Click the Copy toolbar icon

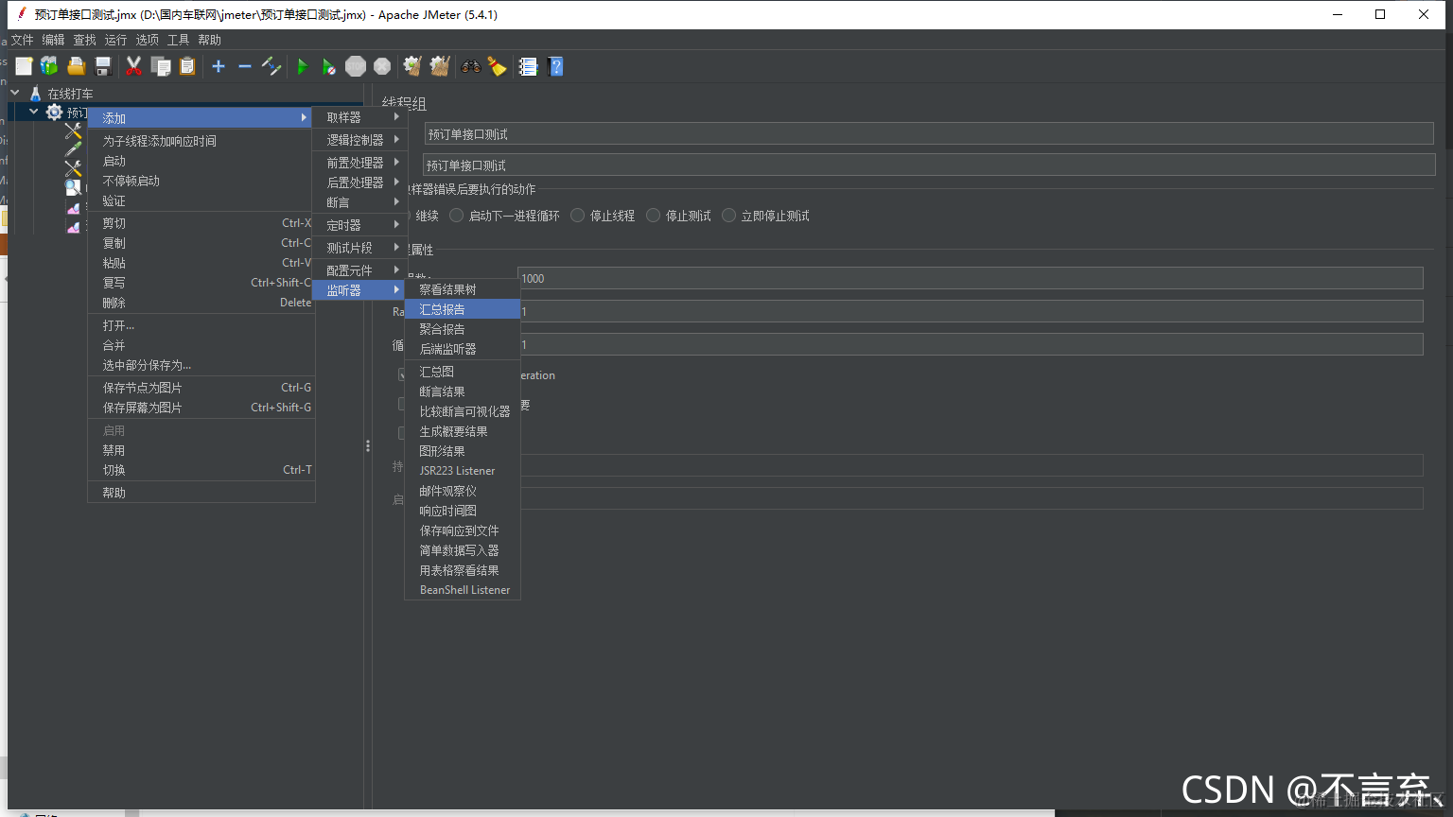point(161,66)
